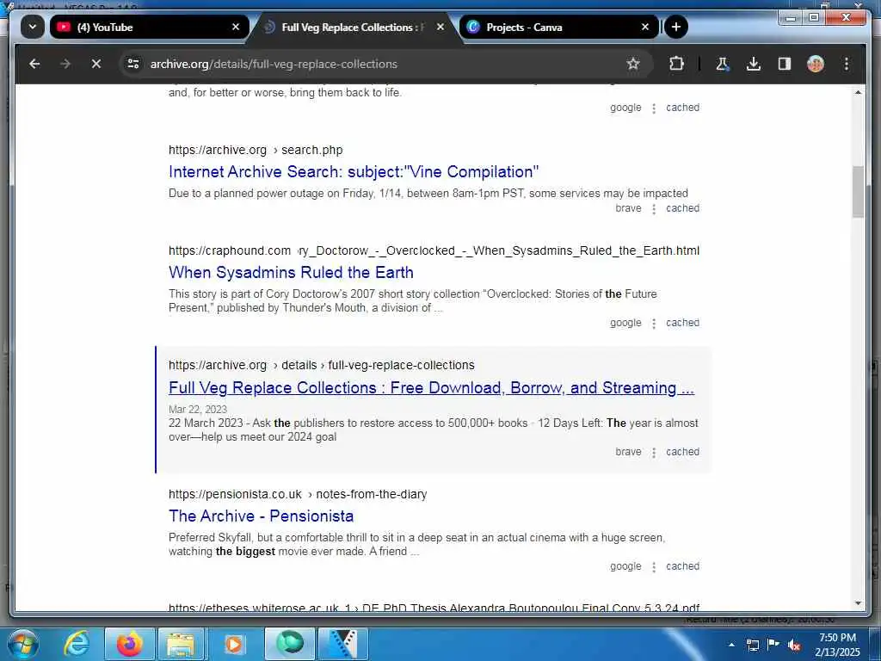Switch to the YouTube tab
Viewport: 881px width, 661px height.
click(150, 27)
